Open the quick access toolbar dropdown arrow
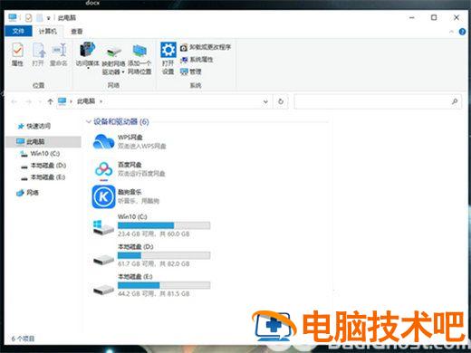The width and height of the screenshot is (471, 353). [x=48, y=18]
